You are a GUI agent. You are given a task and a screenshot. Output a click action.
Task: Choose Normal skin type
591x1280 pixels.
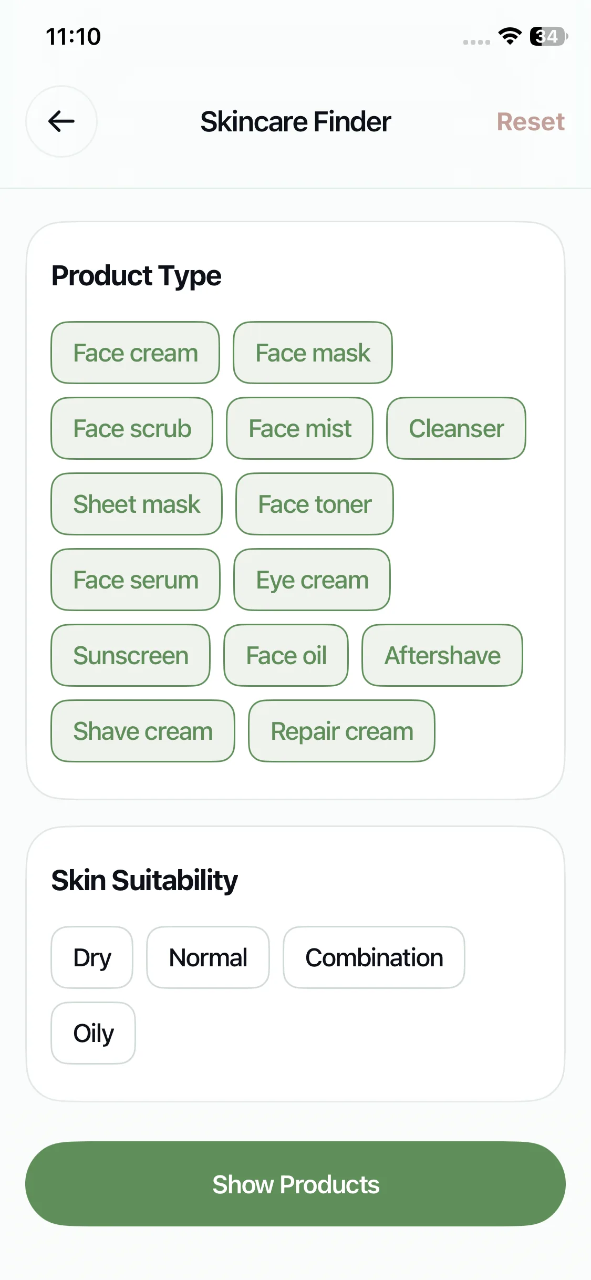click(x=208, y=957)
